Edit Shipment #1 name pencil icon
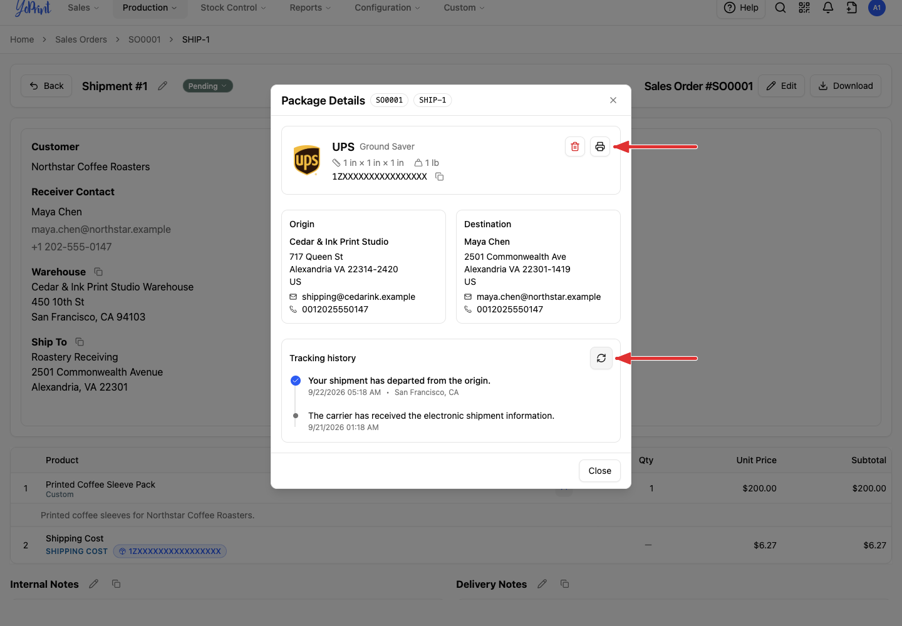 [162, 86]
